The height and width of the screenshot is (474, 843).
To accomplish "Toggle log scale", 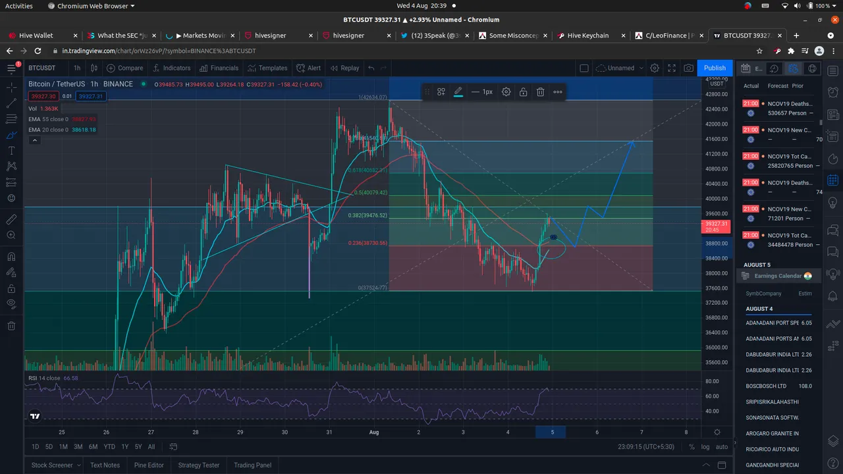I will point(705,447).
